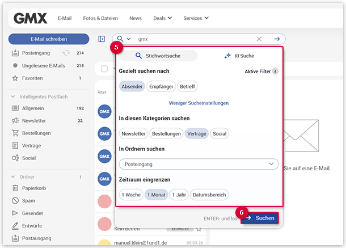Collapse the Ordner section

[x=13, y=176]
